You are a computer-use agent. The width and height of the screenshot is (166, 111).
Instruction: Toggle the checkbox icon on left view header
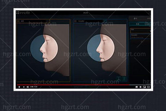(x=19, y=21)
